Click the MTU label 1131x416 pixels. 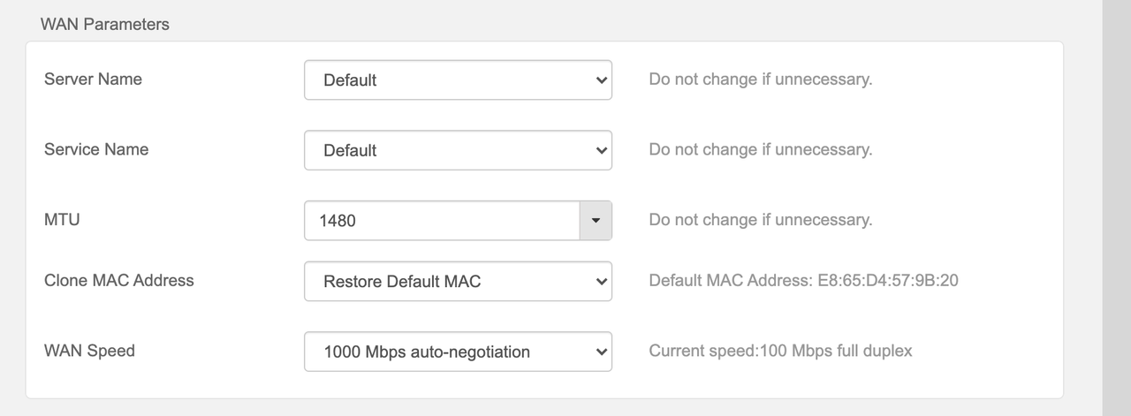coord(62,219)
